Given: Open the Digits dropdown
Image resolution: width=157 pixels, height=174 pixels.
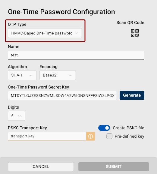Looking at the screenshot, I should (x=17, y=116).
